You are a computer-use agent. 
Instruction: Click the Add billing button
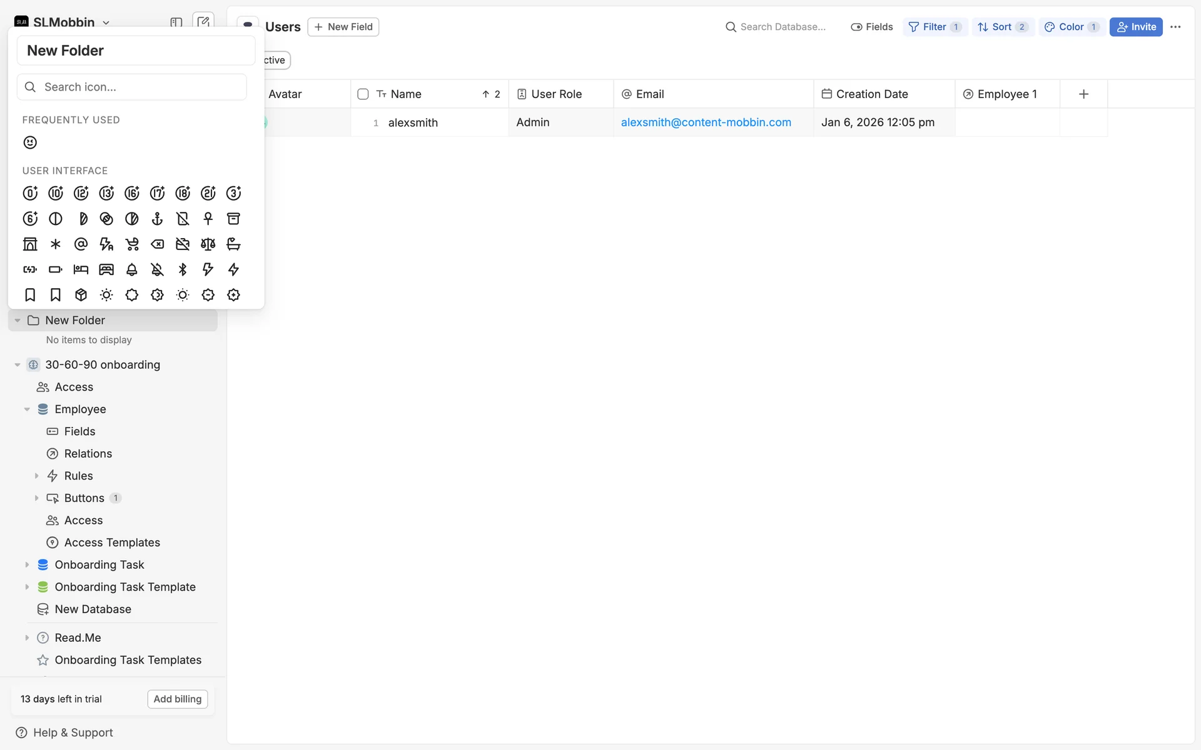pos(178,699)
